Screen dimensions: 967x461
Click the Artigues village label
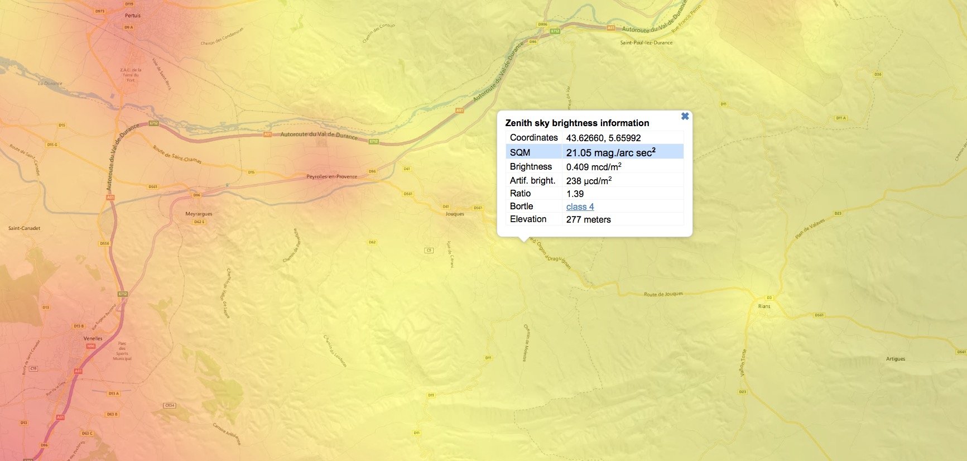click(x=896, y=359)
